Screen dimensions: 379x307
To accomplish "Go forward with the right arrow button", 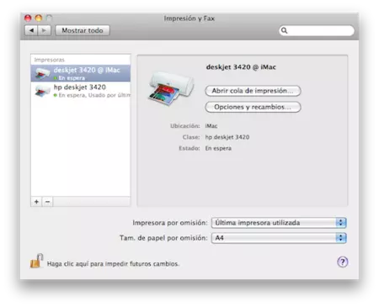I will point(44,30).
